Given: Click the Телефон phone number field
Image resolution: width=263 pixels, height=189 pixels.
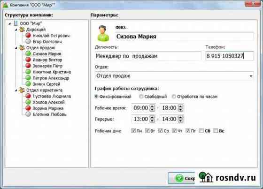Looking at the screenshot, I should (x=230, y=56).
